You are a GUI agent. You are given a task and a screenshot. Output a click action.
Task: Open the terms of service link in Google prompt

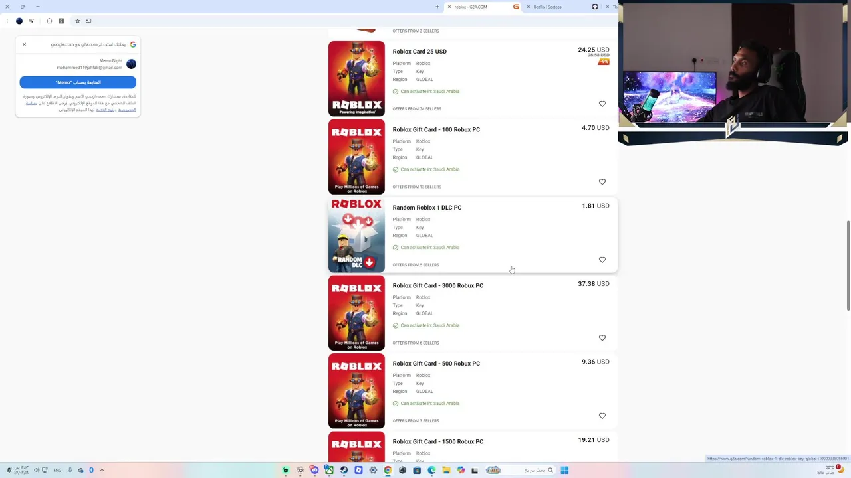tap(106, 110)
